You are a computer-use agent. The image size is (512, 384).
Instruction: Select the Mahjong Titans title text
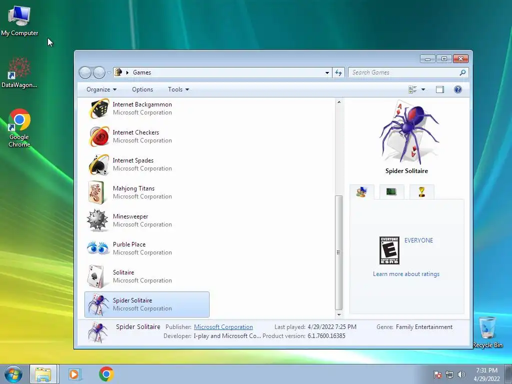tap(133, 188)
